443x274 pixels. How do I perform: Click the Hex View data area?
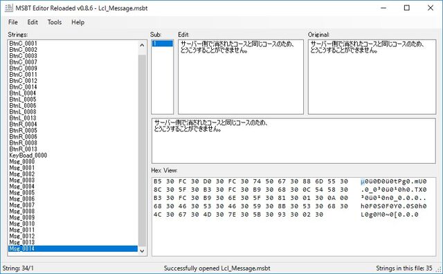coord(293,217)
